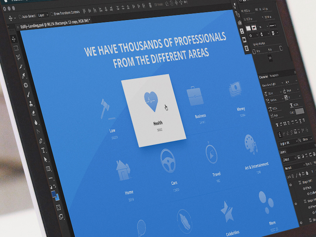Image resolution: width=316 pixels, height=237 pixels.
Task: Select the Rectangular Marquee tool
Action: click(16, 48)
